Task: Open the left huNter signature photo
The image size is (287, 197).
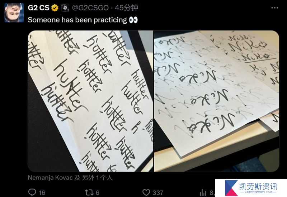Action: coord(90,101)
